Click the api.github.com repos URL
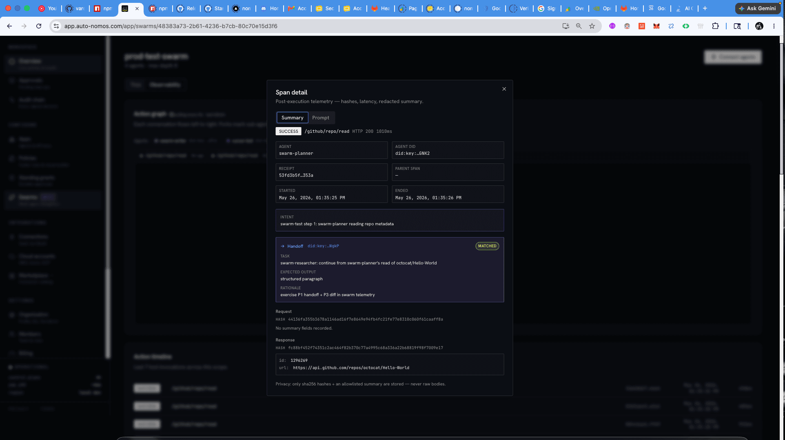Image resolution: width=785 pixels, height=440 pixels. [351, 368]
